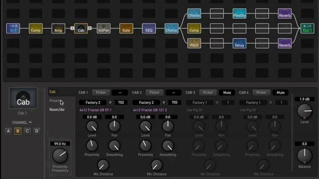Switch to channel A
319x179 pixels.
click(8, 131)
